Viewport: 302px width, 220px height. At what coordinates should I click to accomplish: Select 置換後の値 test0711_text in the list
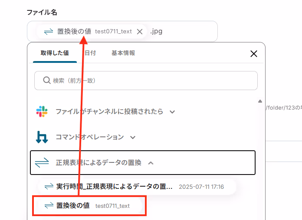[89, 206]
